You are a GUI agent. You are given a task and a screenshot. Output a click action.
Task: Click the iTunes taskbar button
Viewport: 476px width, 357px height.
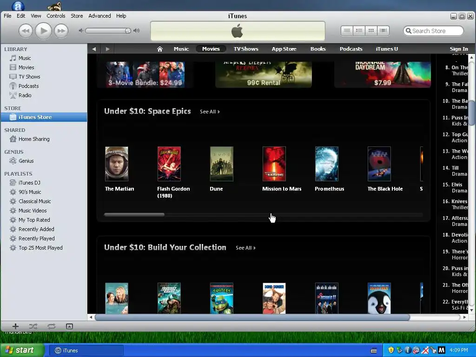(86, 350)
